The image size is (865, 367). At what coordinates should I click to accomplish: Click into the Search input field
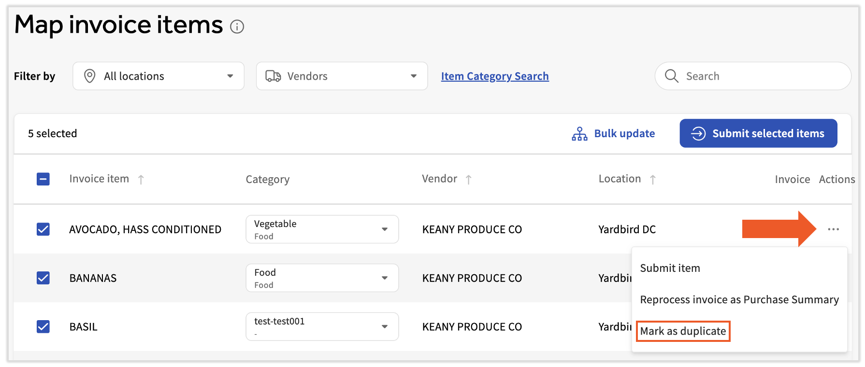point(764,76)
